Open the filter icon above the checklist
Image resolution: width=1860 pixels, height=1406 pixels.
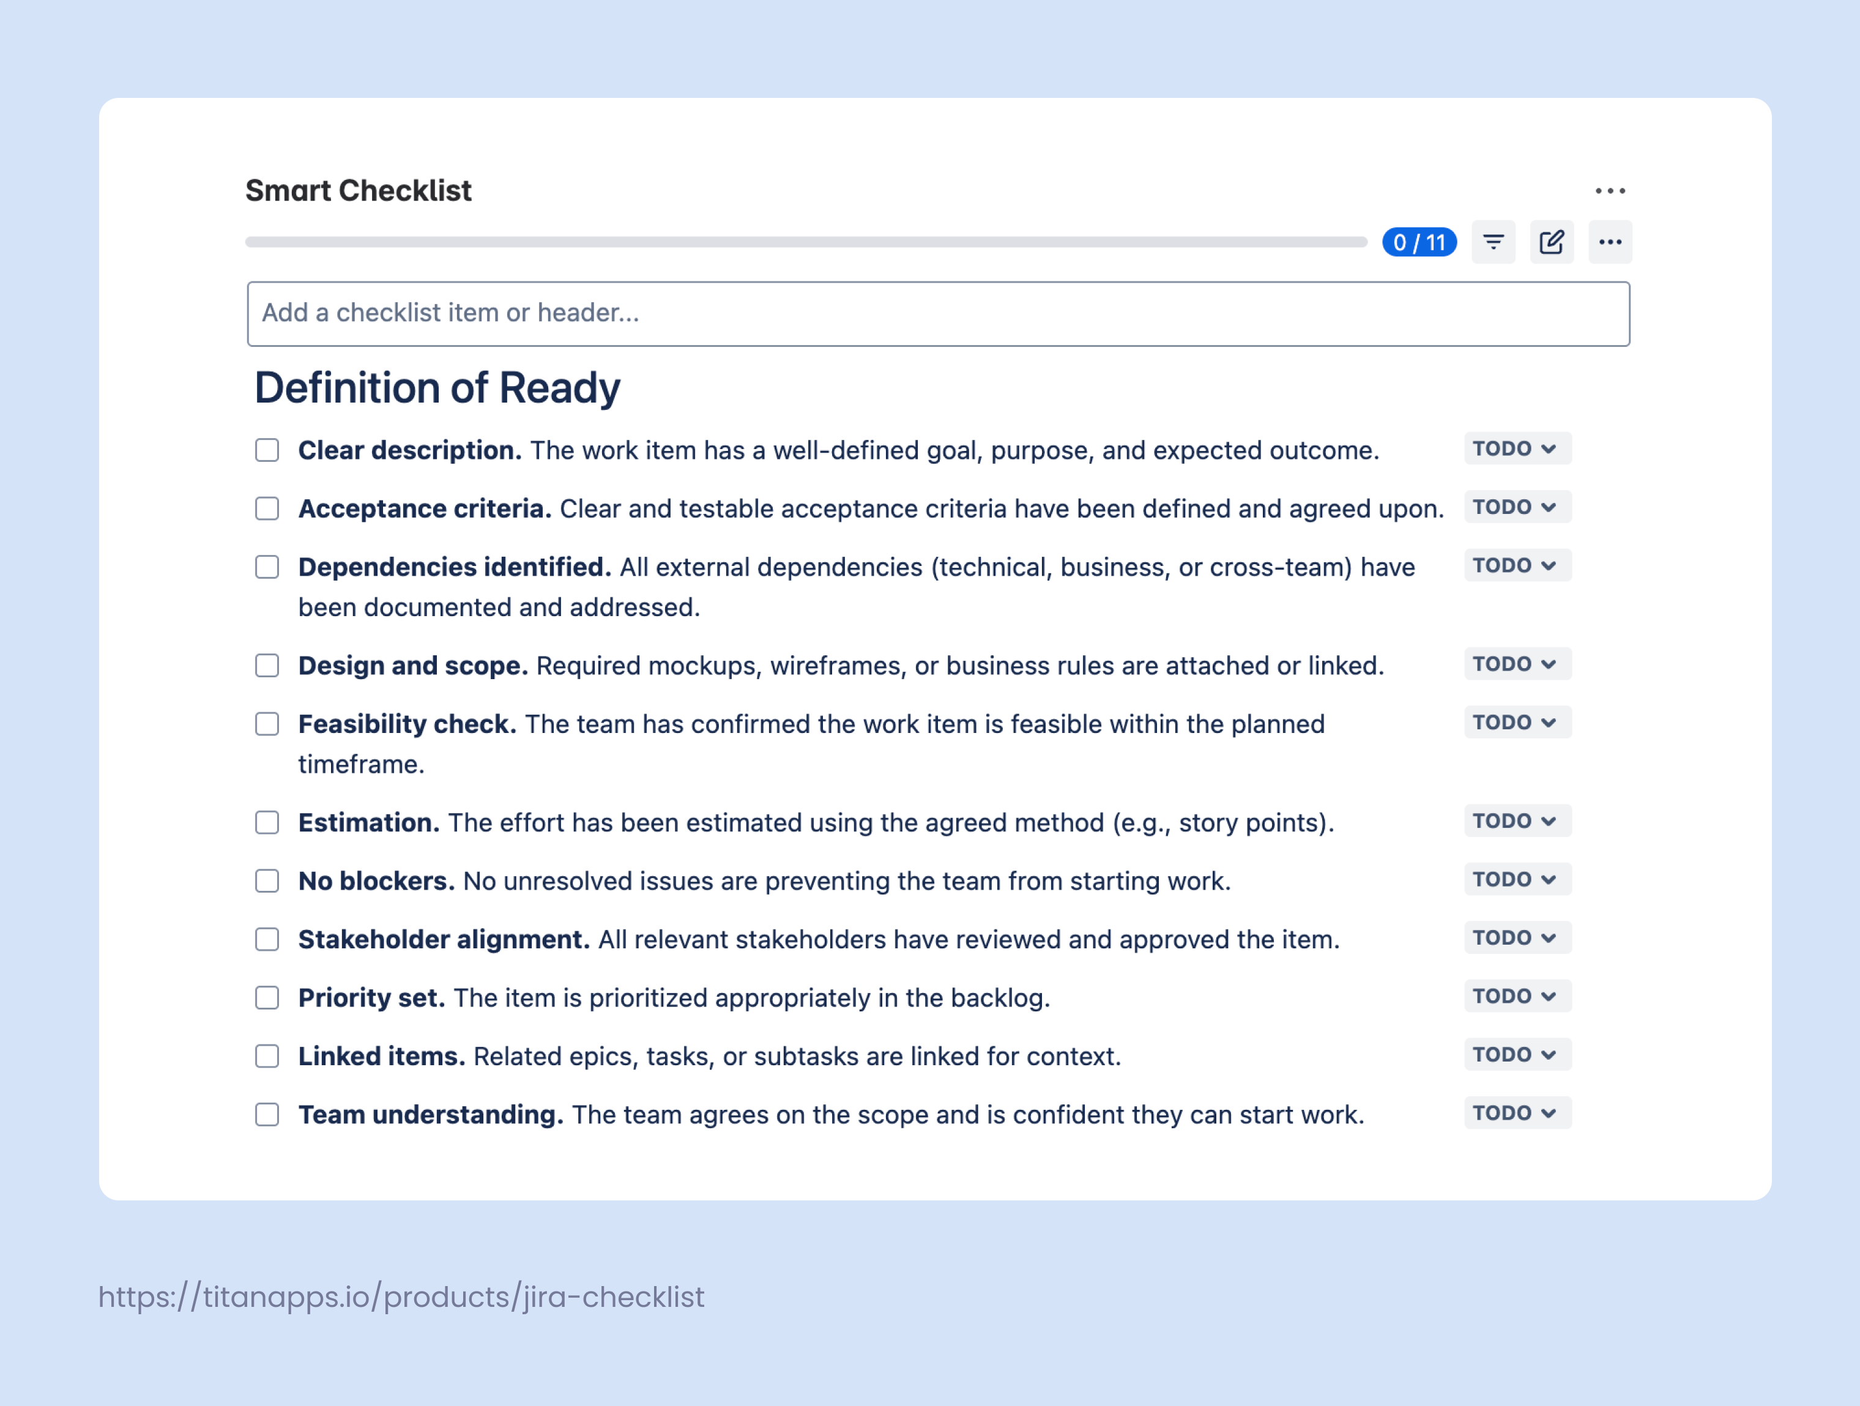(x=1494, y=242)
